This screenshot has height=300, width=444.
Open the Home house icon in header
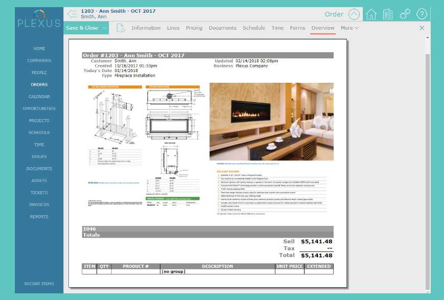click(371, 14)
